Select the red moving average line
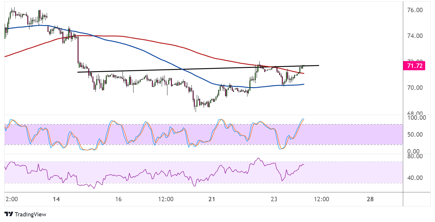The image size is (435, 222). (x=155, y=40)
